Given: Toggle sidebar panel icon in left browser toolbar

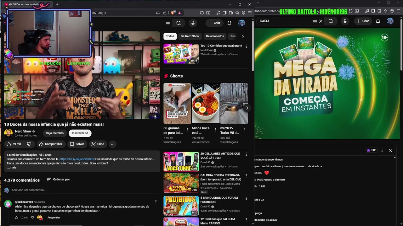Looking at the screenshot, I should pos(224,13).
